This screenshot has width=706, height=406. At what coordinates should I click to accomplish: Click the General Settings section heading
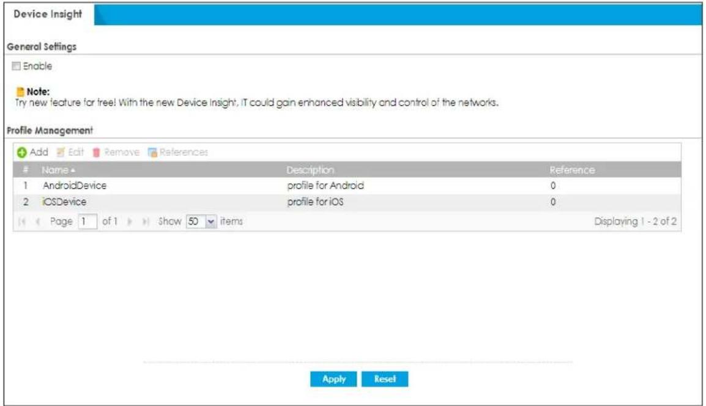[x=42, y=46]
